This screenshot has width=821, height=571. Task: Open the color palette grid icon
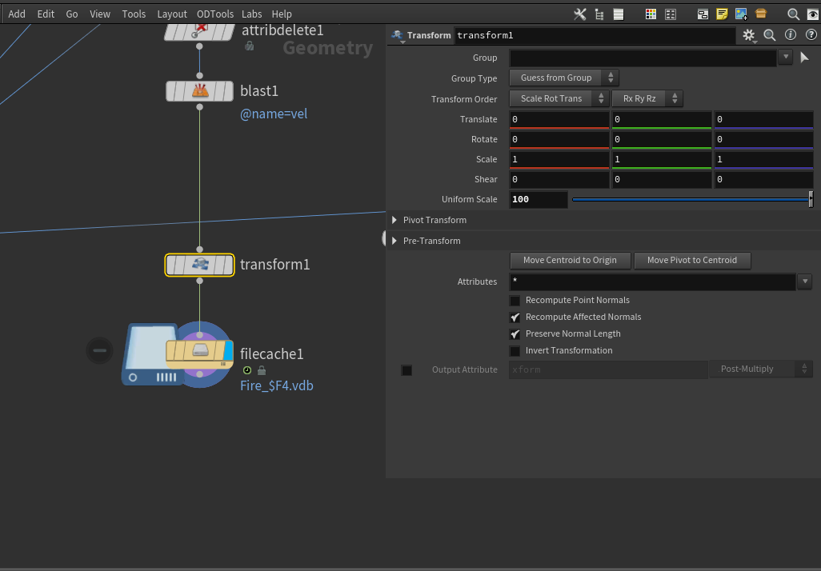(651, 14)
